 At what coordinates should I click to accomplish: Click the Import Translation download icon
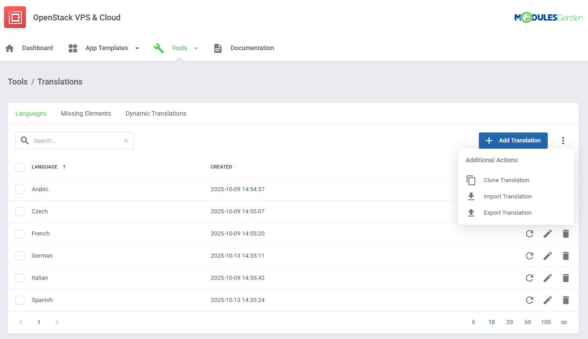pos(471,196)
